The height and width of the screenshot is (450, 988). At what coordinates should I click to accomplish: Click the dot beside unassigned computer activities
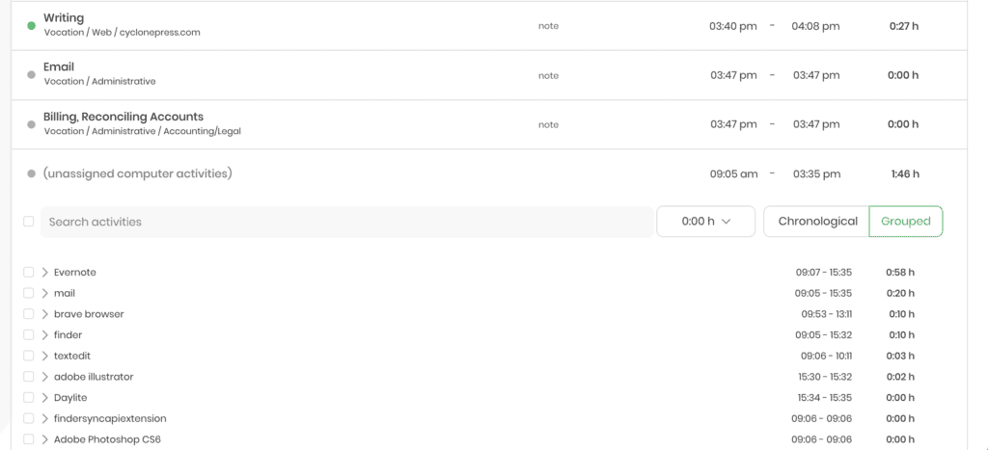click(31, 173)
